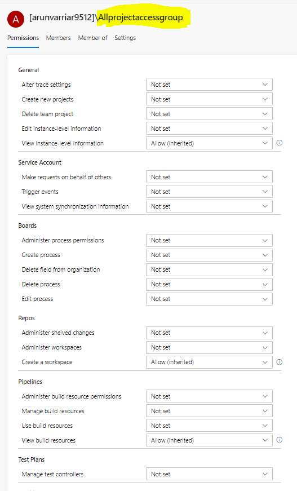The width and height of the screenshot is (297, 491).
Task: Click info icon beside View build resources
Action: pyautogui.click(x=280, y=440)
